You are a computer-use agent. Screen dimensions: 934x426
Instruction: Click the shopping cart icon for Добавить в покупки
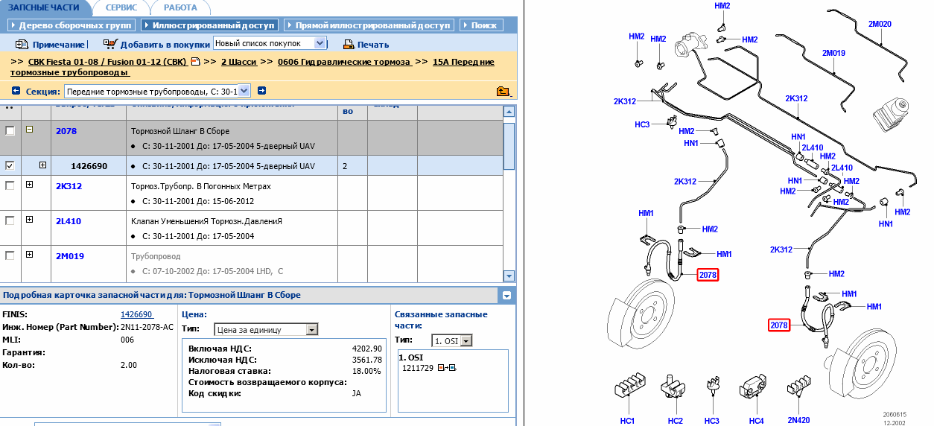coord(110,44)
